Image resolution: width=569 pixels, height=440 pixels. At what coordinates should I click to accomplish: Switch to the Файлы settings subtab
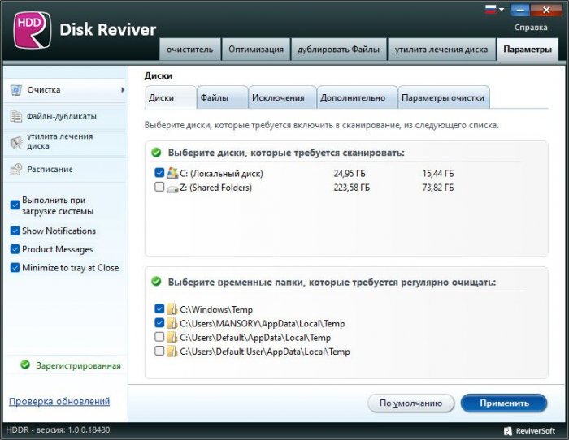tap(222, 97)
